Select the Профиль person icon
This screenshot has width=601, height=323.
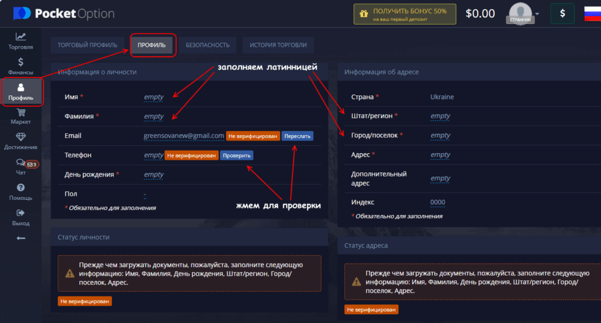(20, 88)
